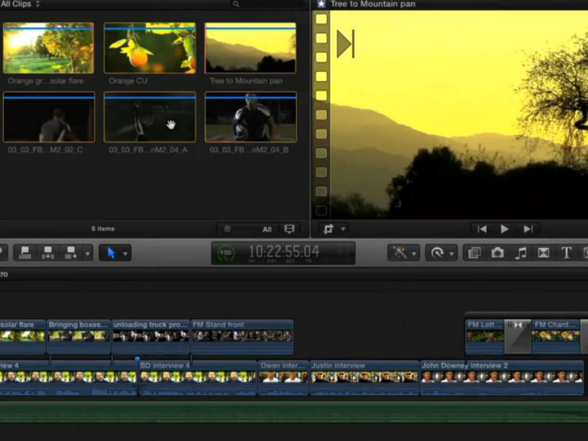Select the solar flare timeline clip
The height and width of the screenshot is (441, 588).
(x=22, y=336)
